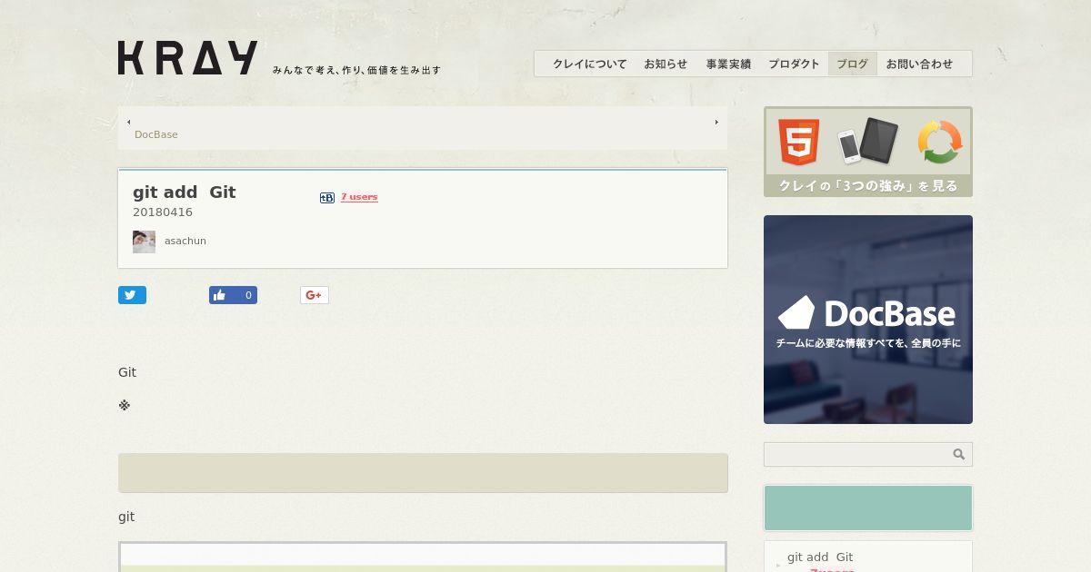The height and width of the screenshot is (572, 1091).
Task: Click the post date 20180416
Action: click(x=163, y=212)
